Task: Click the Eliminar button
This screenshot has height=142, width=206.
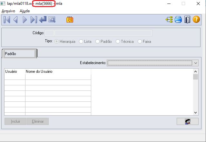Action: click(38, 121)
